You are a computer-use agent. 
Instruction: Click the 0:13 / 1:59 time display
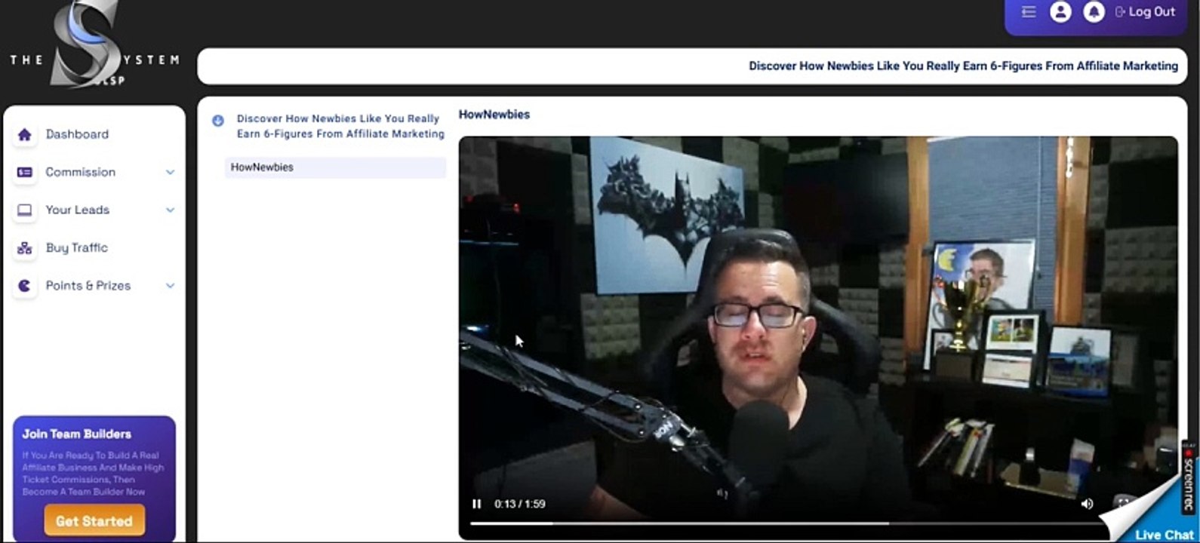click(520, 504)
